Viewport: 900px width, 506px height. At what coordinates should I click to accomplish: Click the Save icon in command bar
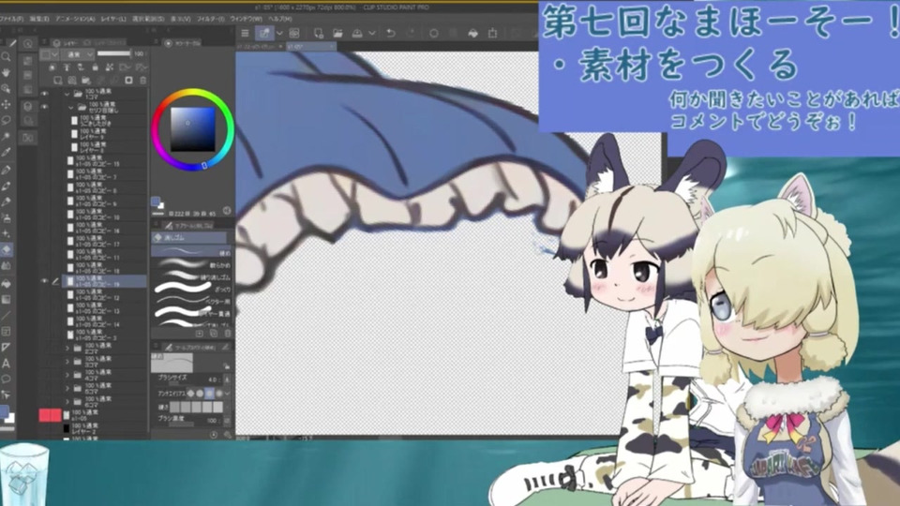pos(357,34)
